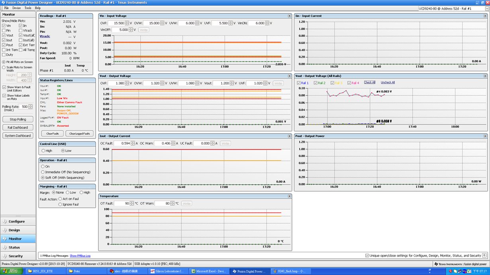Image resolution: width=490 pixels, height=275 pixels.
Task: Close the Temperature plot panel
Action: coord(290,196)
